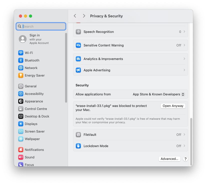Open Allow applications from dropdown

click(159, 94)
